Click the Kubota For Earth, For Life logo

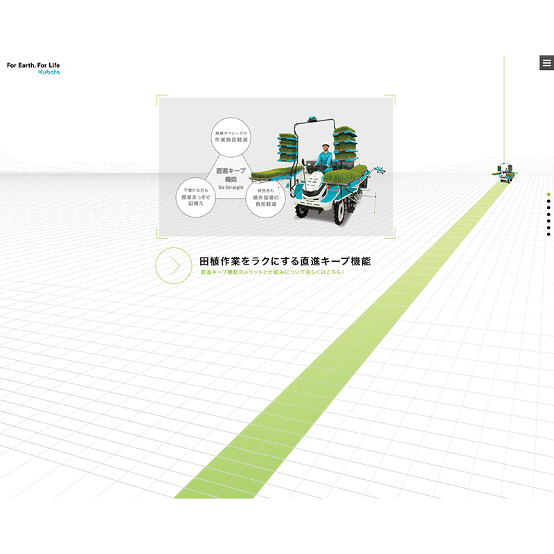tap(33, 68)
